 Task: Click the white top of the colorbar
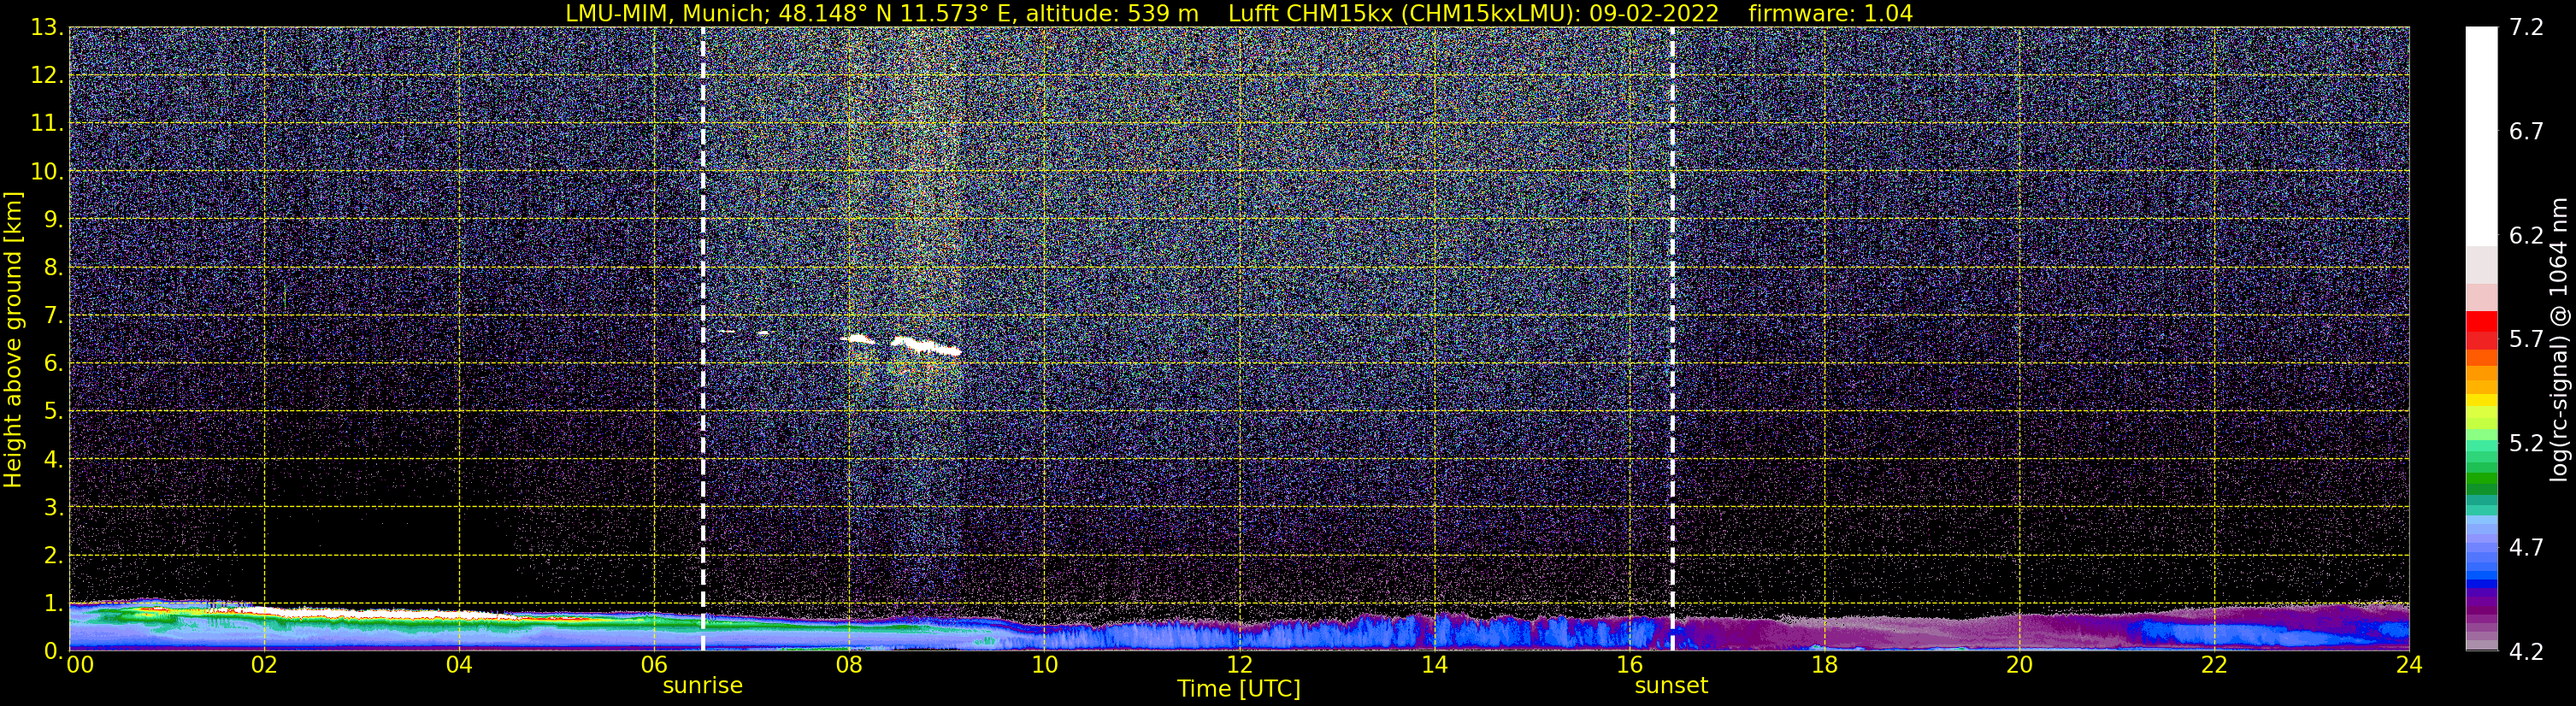[2481, 135]
